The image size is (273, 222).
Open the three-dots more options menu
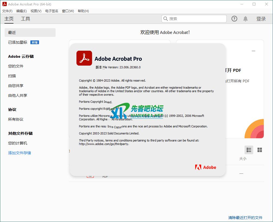(253, 51)
